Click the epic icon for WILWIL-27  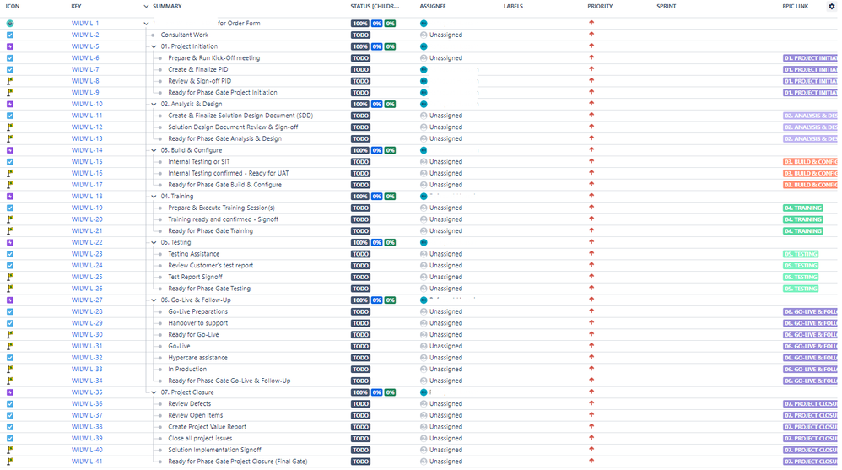pos(10,300)
